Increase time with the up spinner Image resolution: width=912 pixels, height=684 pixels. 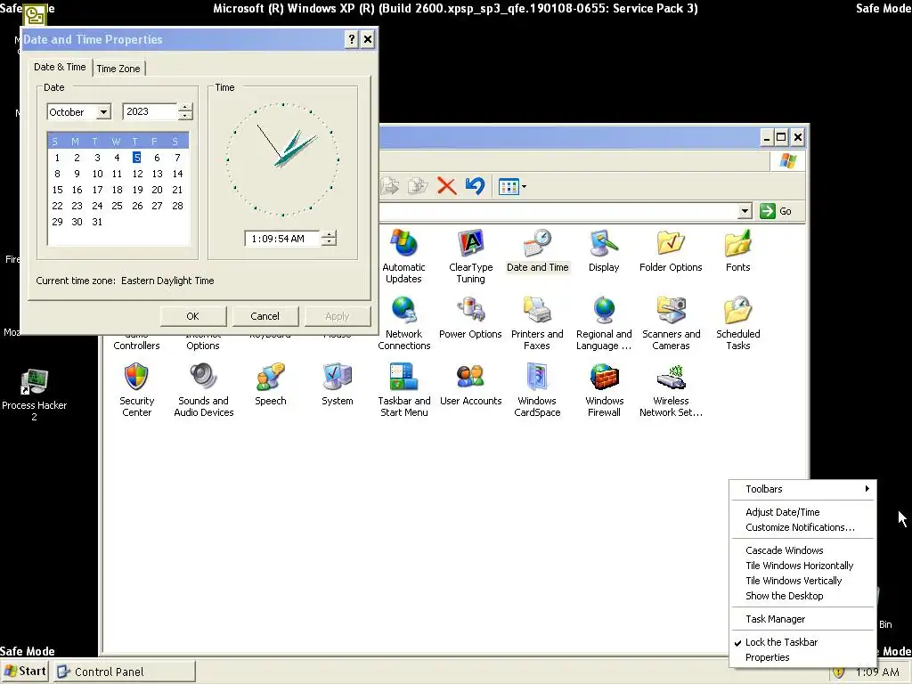330,234
